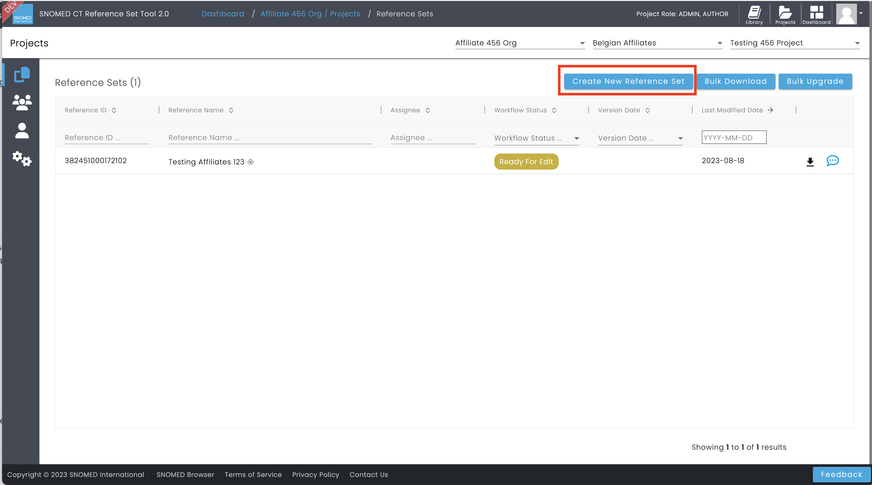
Task: Sort by Reference ID column
Action: 114,110
